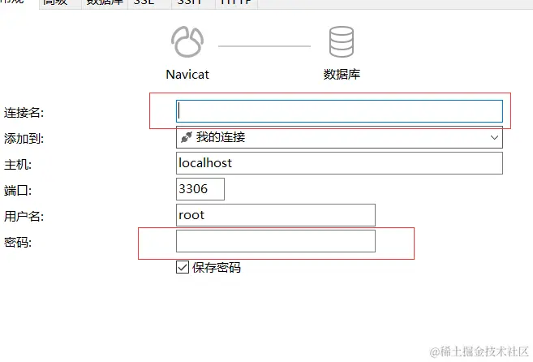
Task: Click the 连接名: label
Action: pos(24,113)
